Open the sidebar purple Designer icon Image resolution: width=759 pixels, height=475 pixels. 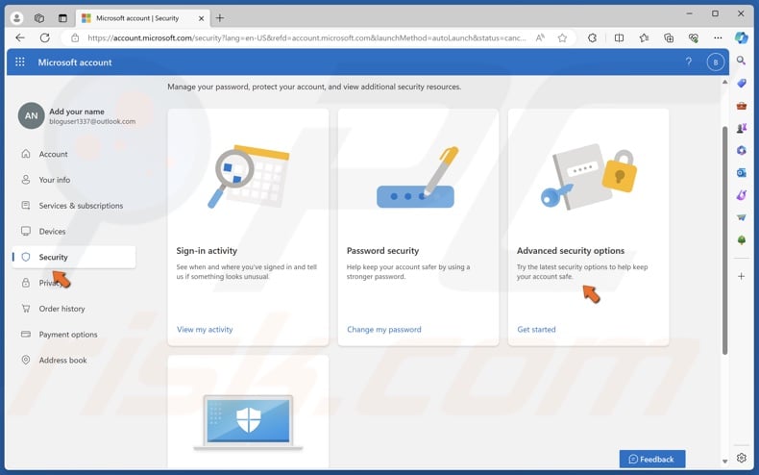point(741,195)
